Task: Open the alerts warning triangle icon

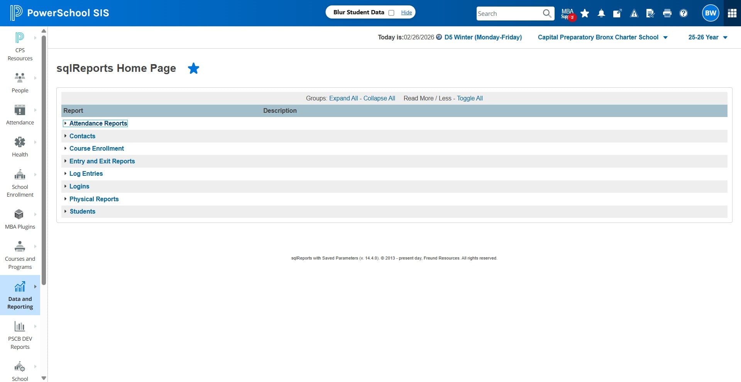Action: click(634, 14)
